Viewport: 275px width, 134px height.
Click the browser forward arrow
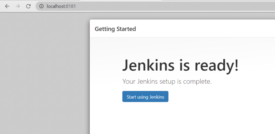click(x=18, y=6)
